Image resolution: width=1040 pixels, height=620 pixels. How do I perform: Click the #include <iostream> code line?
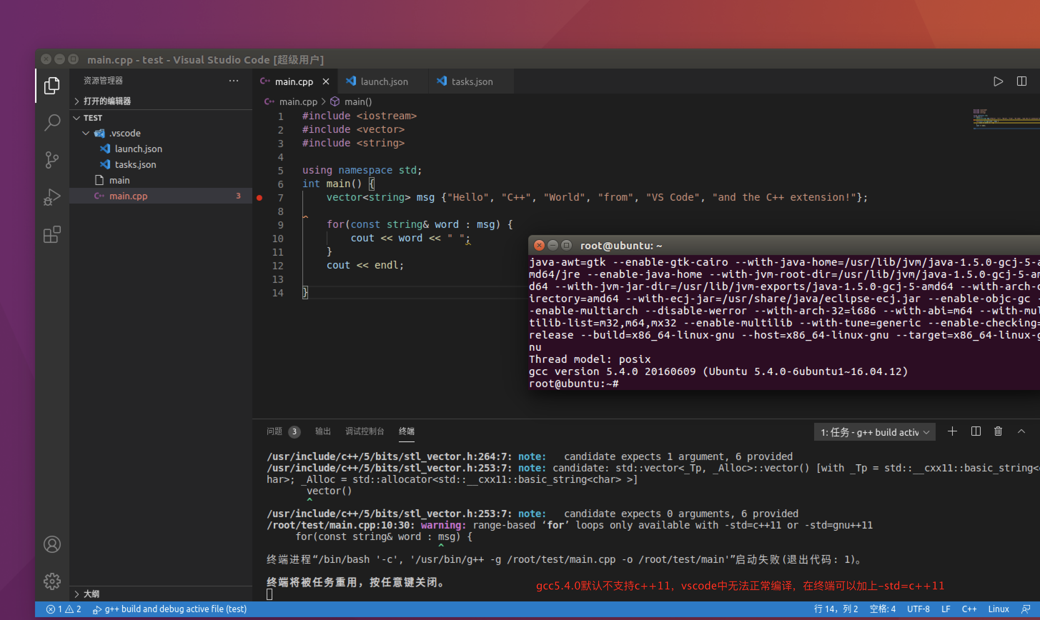coord(359,116)
